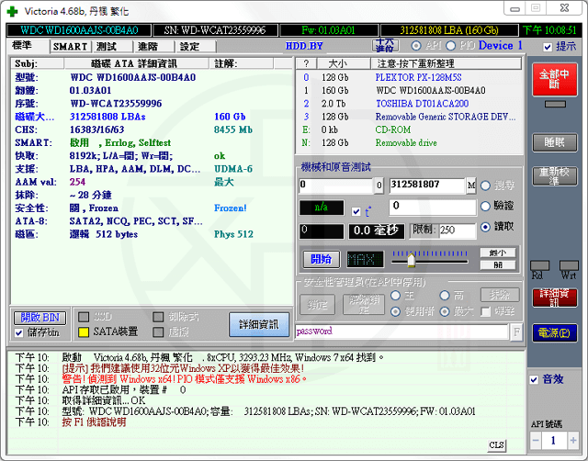Click the blue 詳細資訊 button
Image resolution: width=588 pixels, height=461 pixels.
pyautogui.click(x=259, y=324)
